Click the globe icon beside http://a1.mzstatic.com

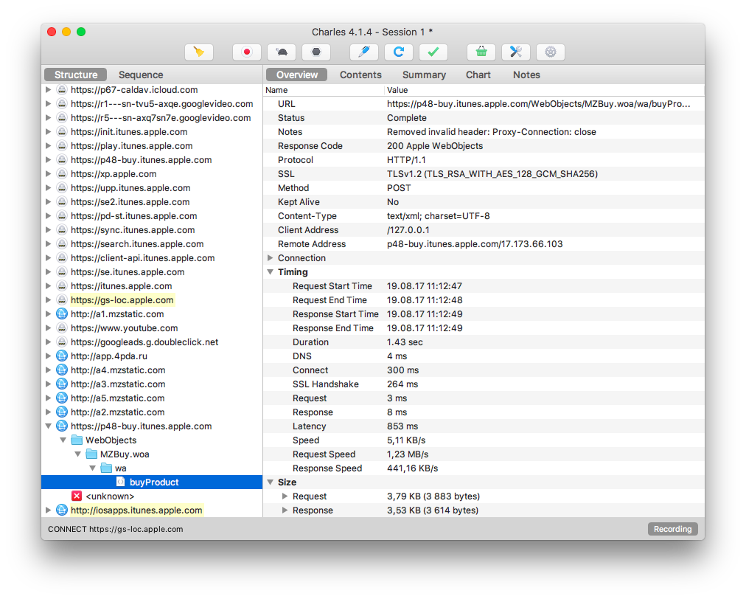click(62, 314)
